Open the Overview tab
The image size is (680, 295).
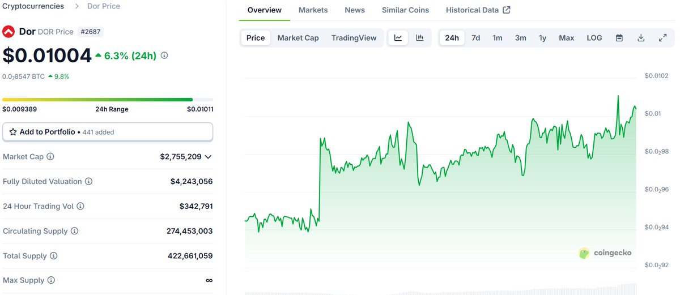click(x=265, y=10)
